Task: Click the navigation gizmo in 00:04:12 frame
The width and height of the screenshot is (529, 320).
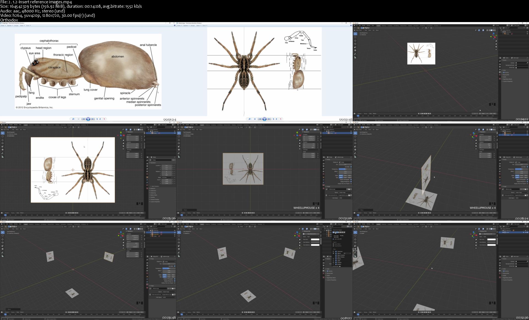Action: 494,36
